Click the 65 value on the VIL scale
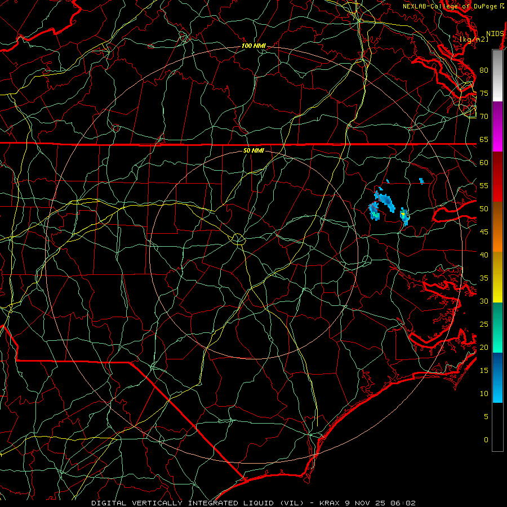 tap(484, 140)
